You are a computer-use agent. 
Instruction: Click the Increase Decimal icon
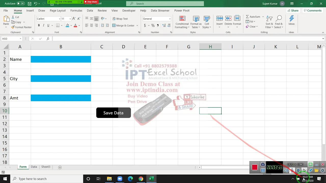point(164,25)
